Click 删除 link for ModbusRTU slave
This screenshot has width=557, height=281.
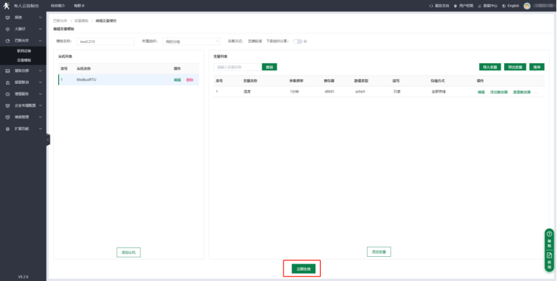(x=190, y=80)
